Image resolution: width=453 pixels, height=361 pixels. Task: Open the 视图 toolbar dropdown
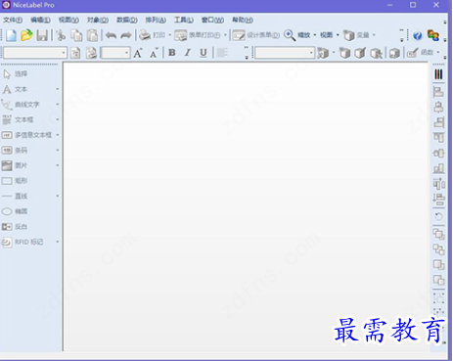coord(329,35)
